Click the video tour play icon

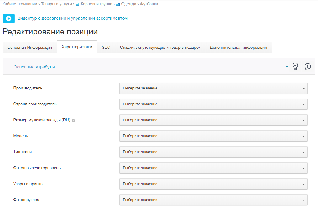(x=8, y=18)
